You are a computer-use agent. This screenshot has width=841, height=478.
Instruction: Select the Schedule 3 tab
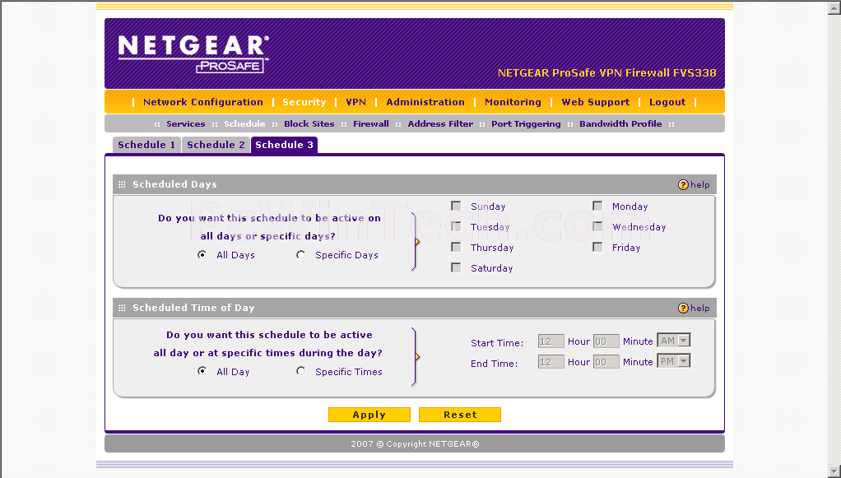pos(284,145)
